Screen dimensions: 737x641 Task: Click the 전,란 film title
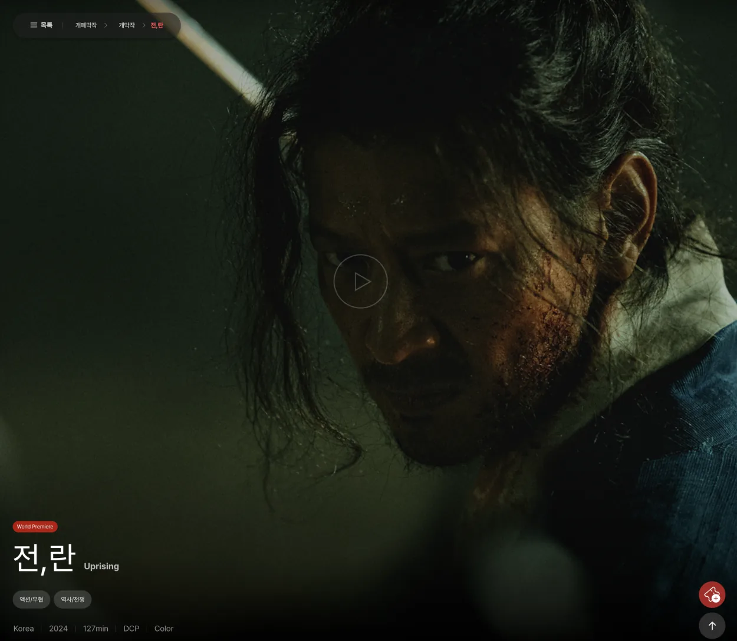tap(45, 558)
